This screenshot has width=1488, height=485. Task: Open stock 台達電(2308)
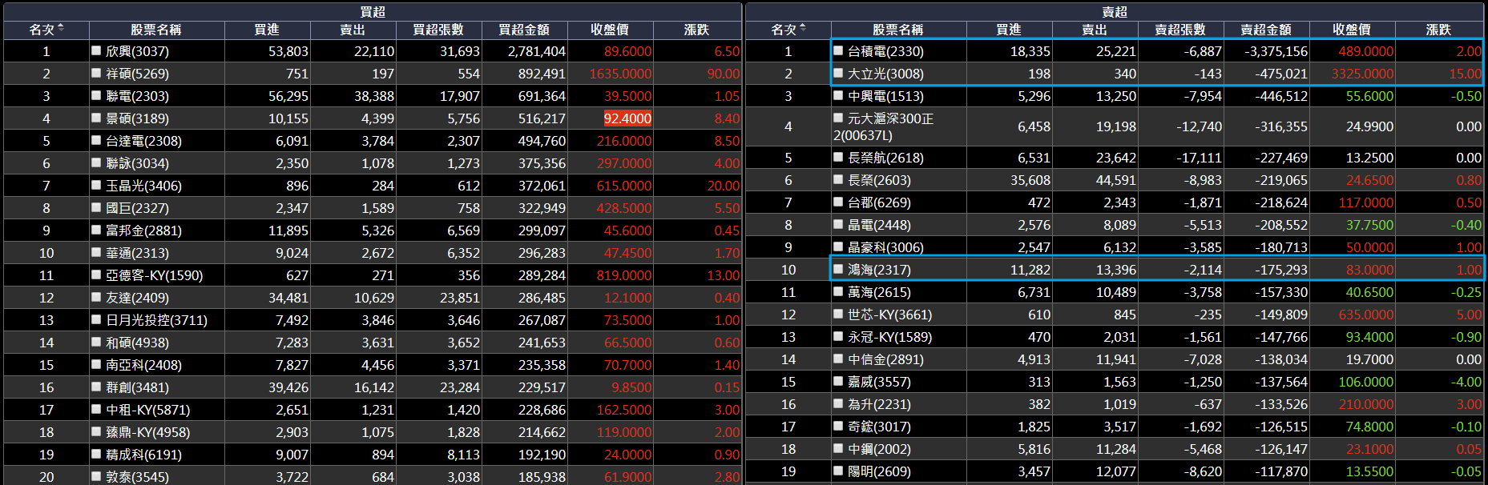tap(144, 141)
